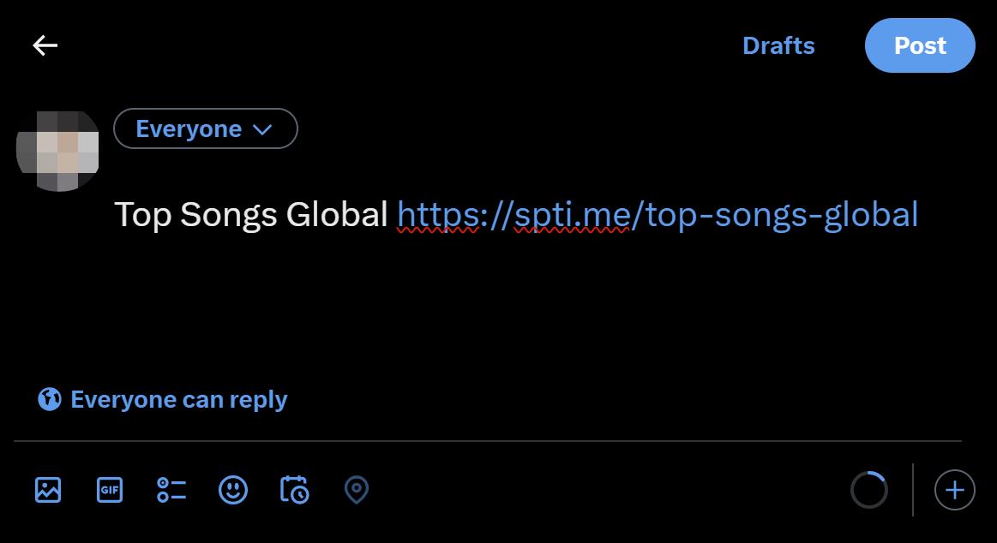The width and height of the screenshot is (997, 543).
Task: Click the 'Top Songs Global' post text
Action: pos(251,214)
